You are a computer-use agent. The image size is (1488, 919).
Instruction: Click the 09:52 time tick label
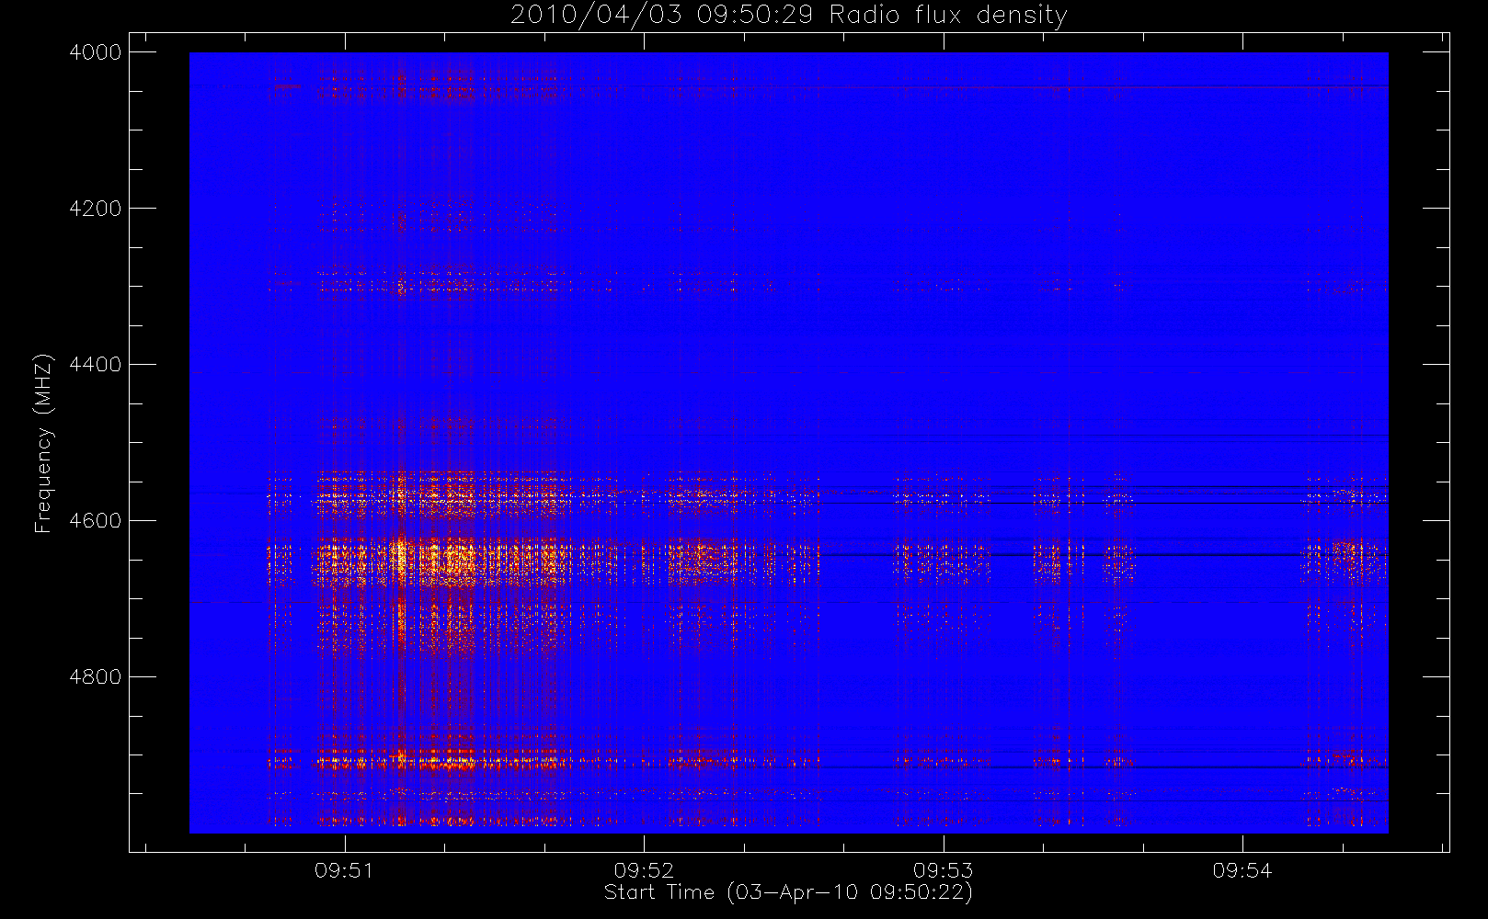pyautogui.click(x=644, y=870)
